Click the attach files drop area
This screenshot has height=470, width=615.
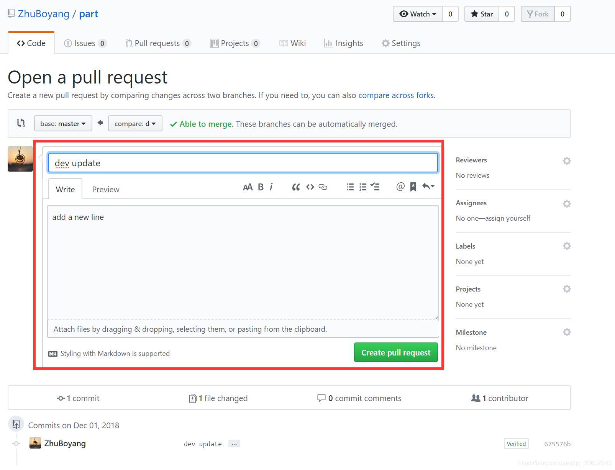[243, 329]
